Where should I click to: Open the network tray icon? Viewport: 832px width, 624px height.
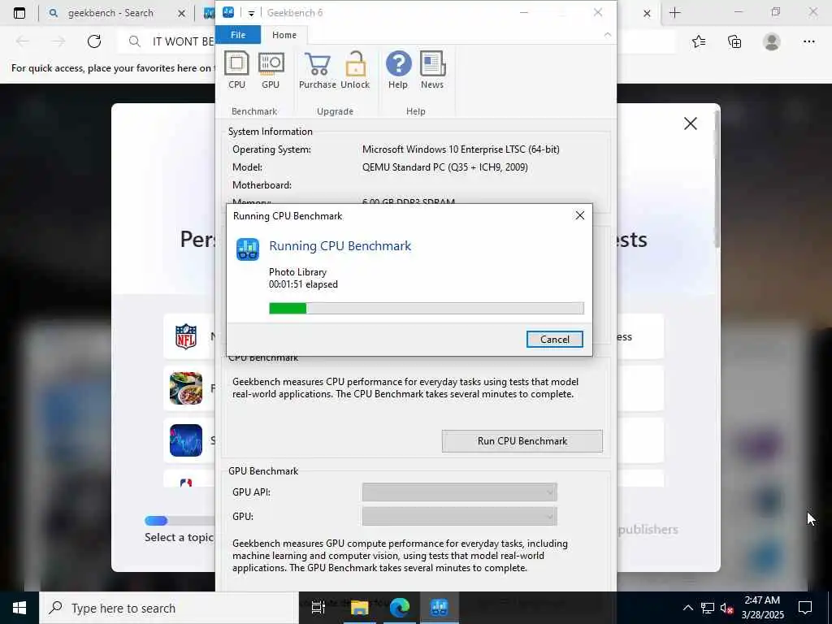click(x=708, y=608)
